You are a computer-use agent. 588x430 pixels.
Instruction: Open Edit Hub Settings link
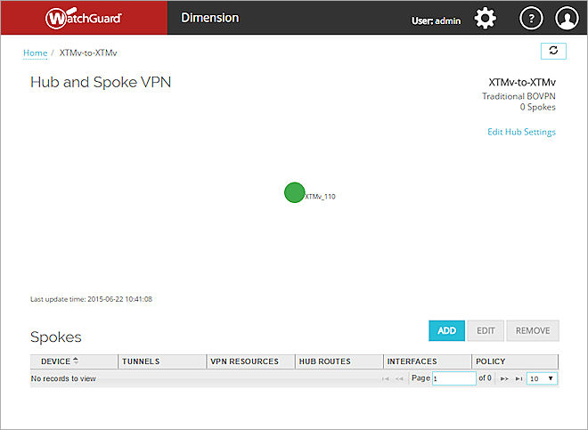(521, 132)
